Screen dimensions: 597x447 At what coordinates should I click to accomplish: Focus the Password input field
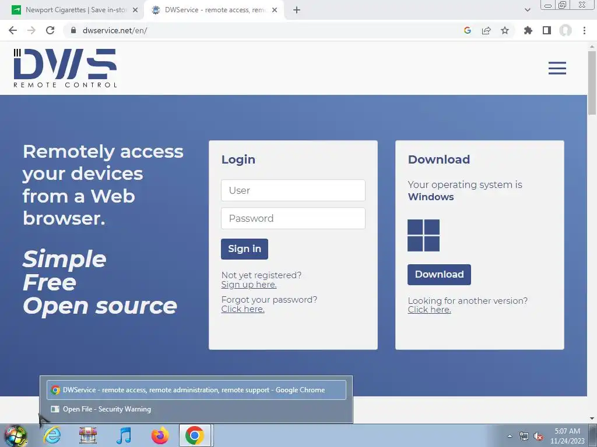(293, 218)
